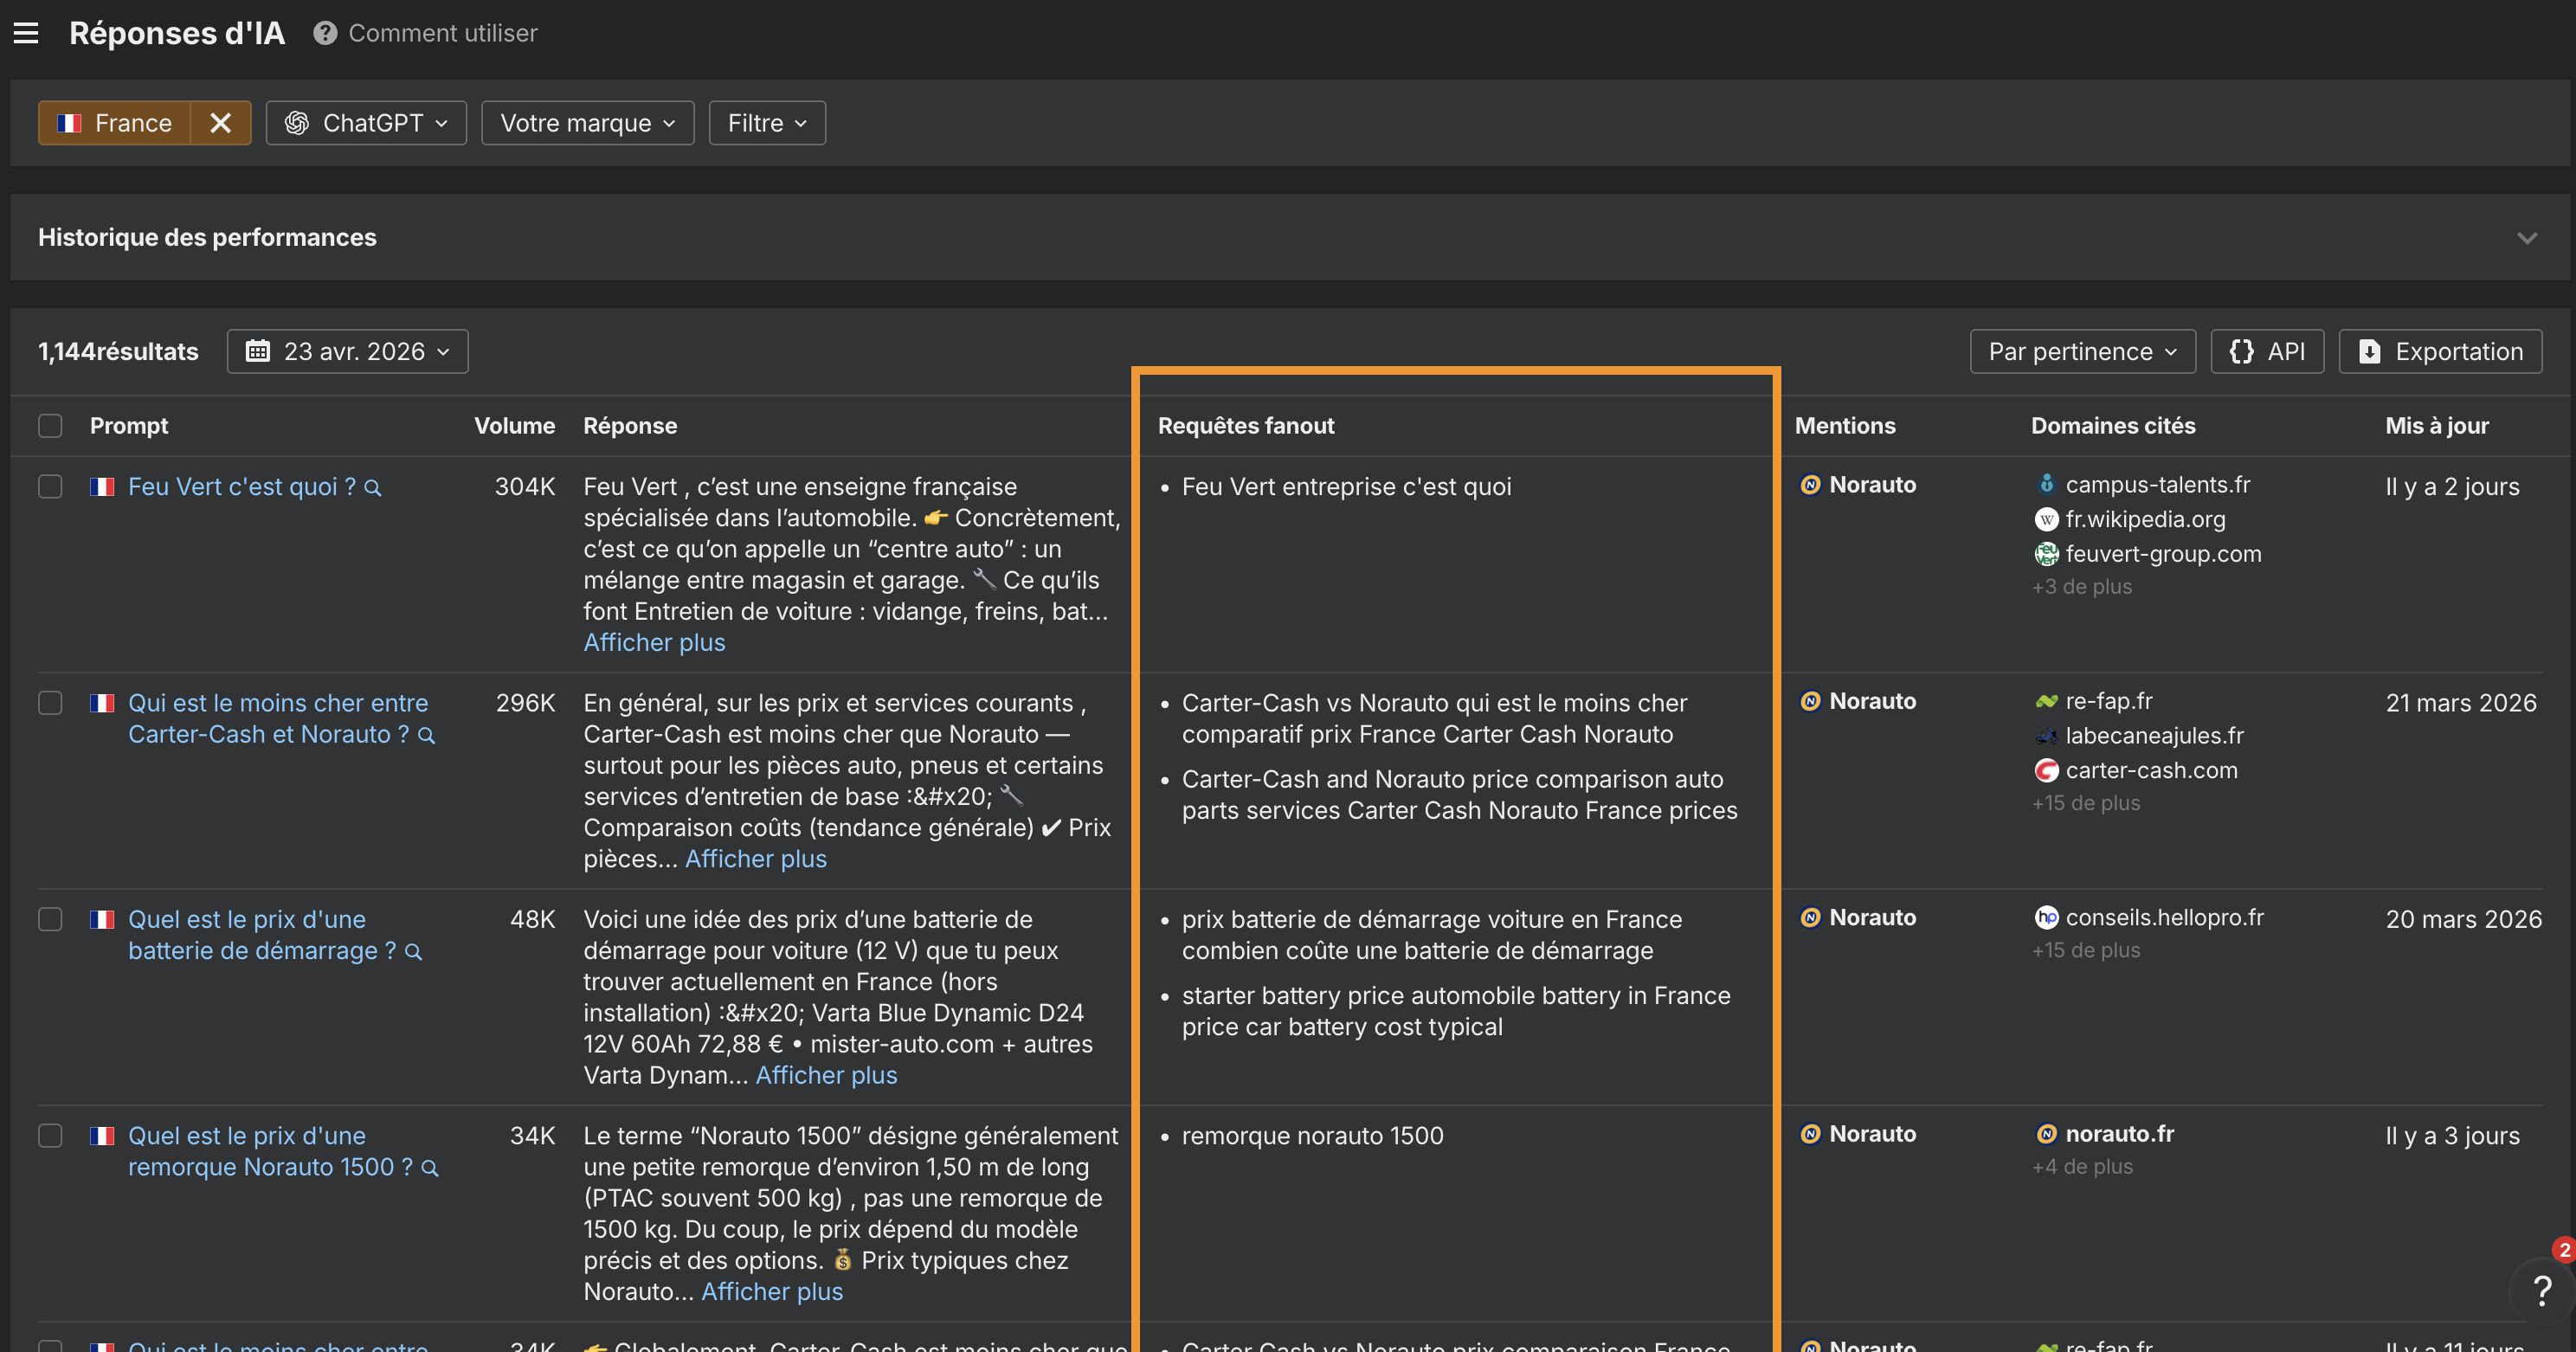The height and width of the screenshot is (1352, 2576).
Task: Check the row for 'Feu Vert c'est quoi'
Action: [50, 487]
